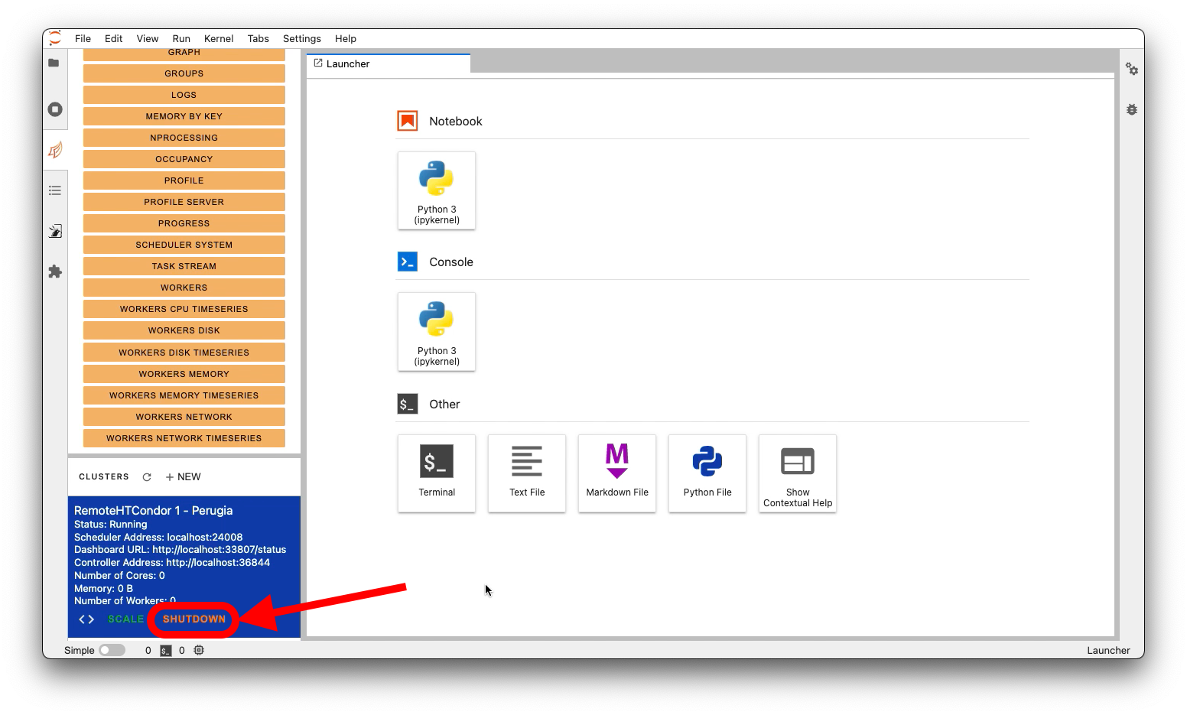
Task: Open the Edit menu
Action: (x=114, y=39)
